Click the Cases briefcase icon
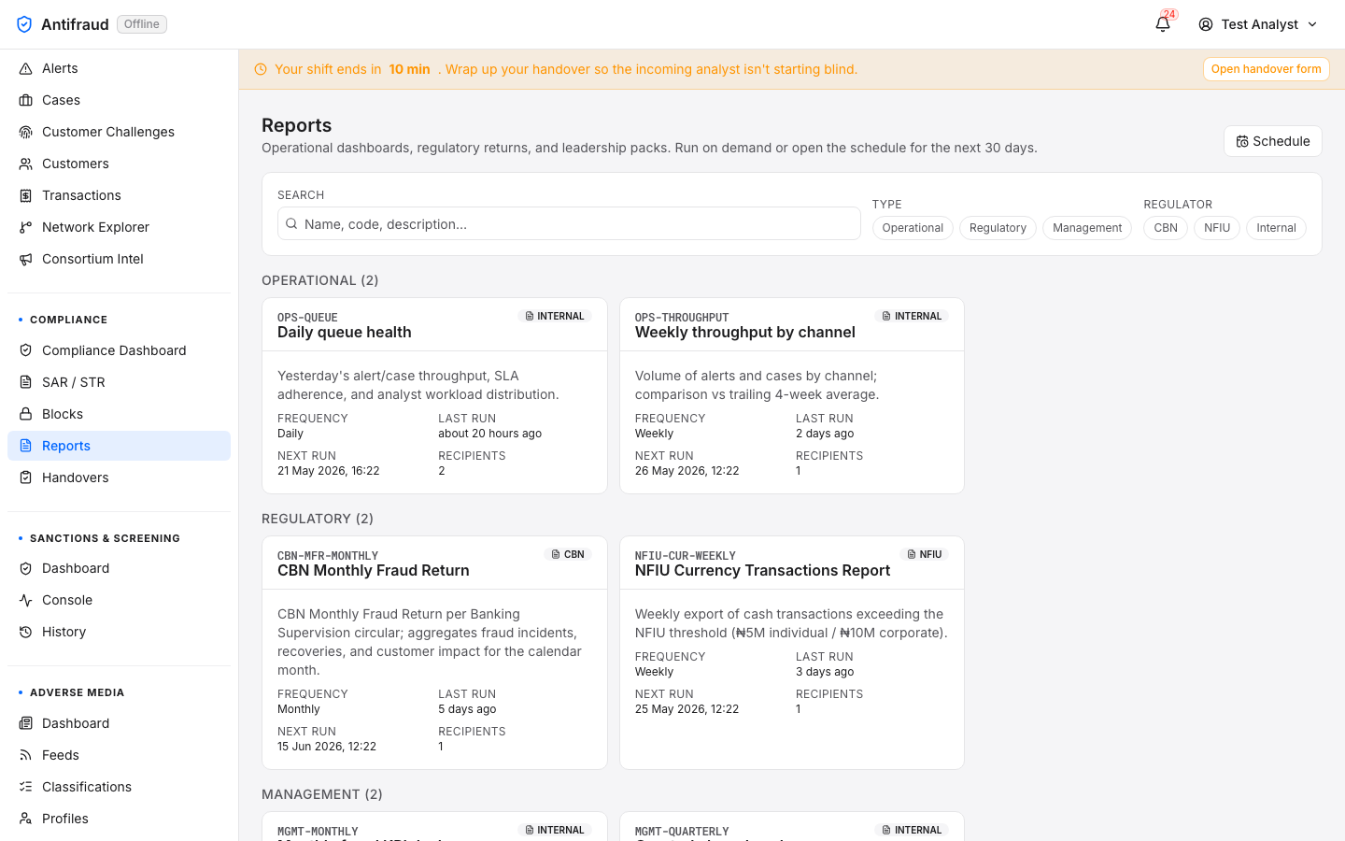 (x=26, y=100)
